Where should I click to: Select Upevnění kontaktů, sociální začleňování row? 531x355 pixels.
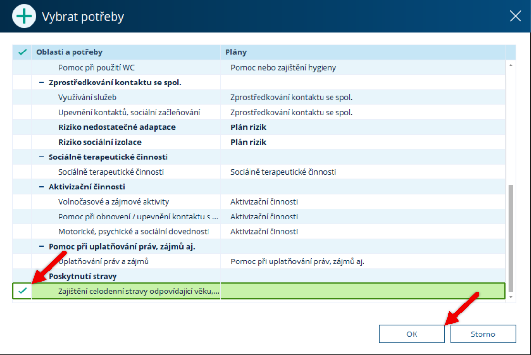[259, 112]
